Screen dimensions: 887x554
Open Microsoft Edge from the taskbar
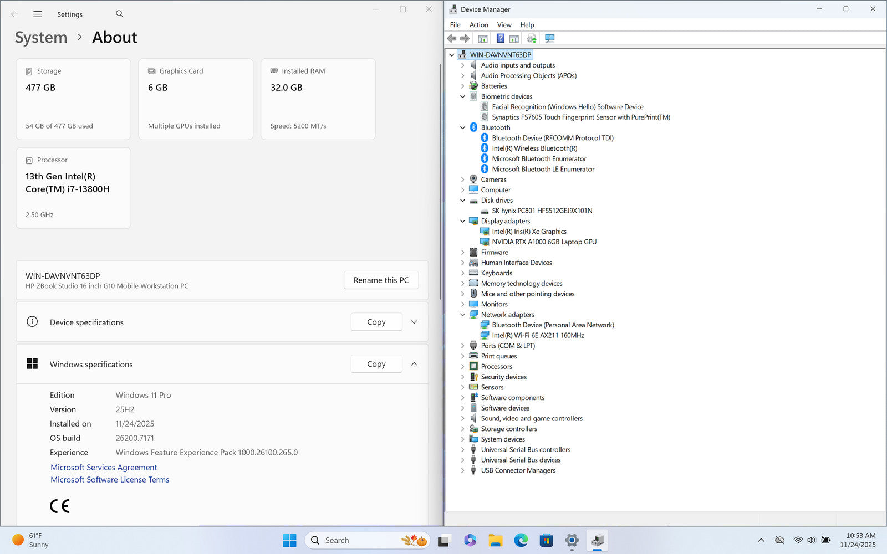click(x=521, y=540)
